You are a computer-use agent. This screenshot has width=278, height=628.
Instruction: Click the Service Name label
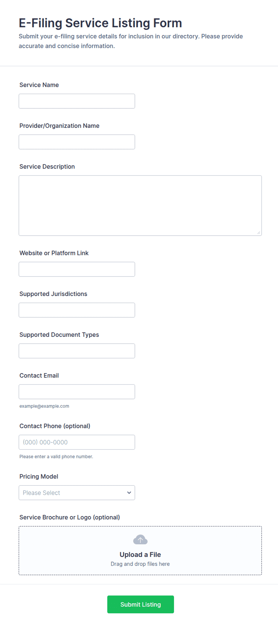click(x=39, y=85)
